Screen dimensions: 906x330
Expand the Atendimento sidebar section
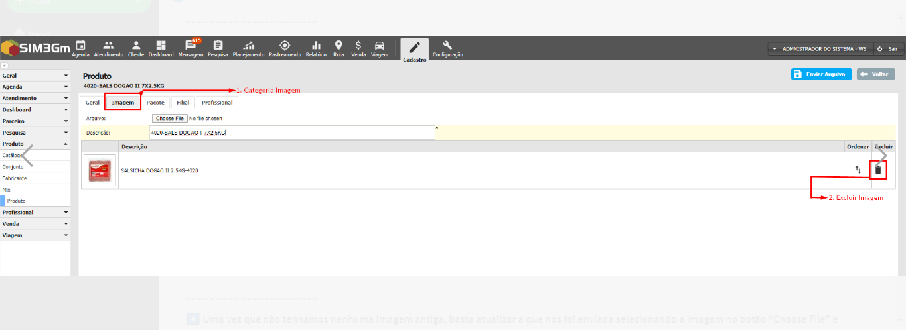point(35,98)
